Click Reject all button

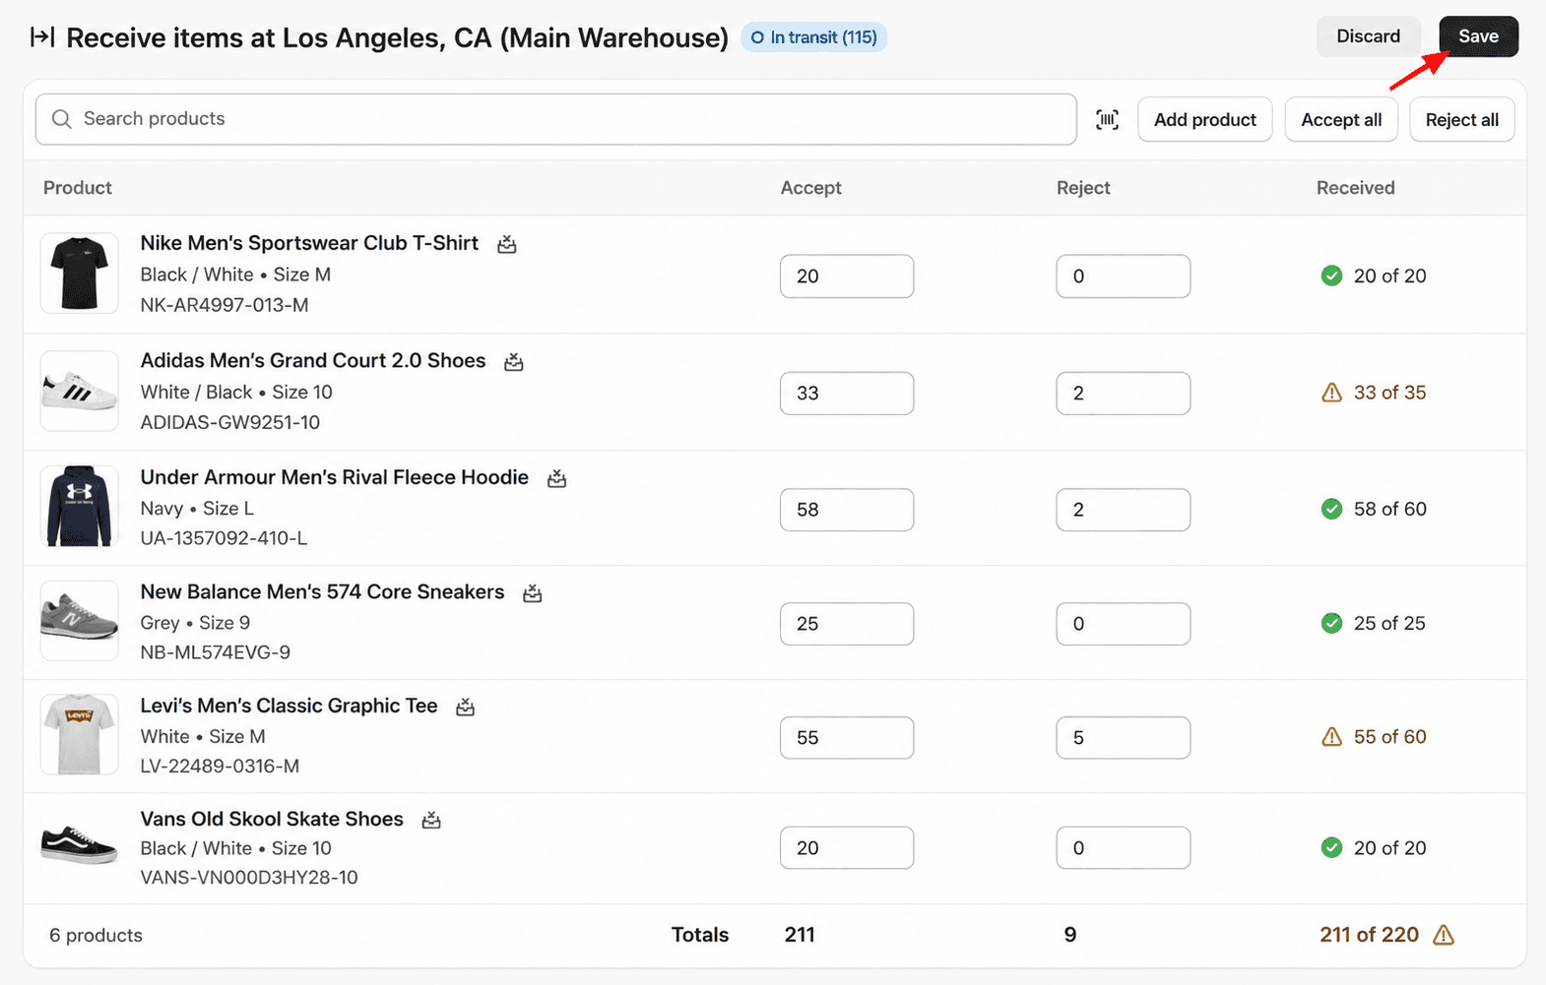point(1461,119)
